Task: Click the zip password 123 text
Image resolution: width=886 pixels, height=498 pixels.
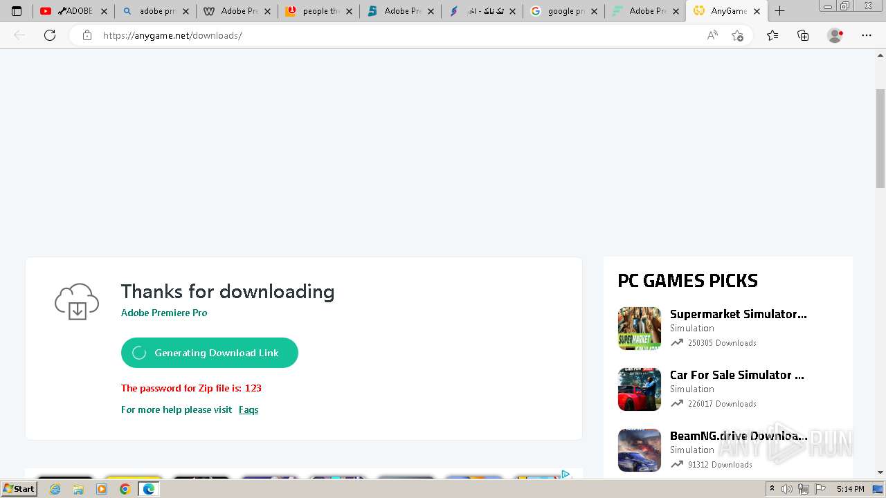Action: [x=191, y=388]
